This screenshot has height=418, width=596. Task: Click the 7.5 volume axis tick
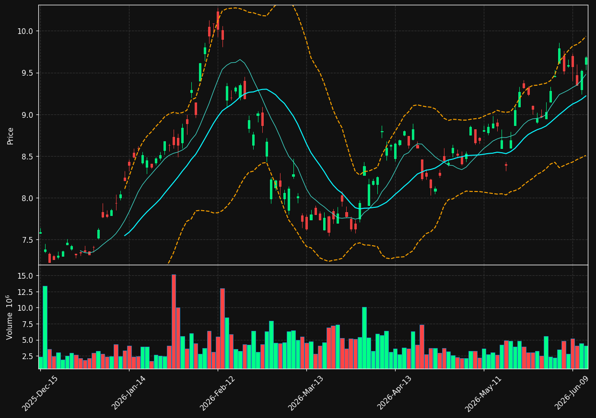(28, 324)
